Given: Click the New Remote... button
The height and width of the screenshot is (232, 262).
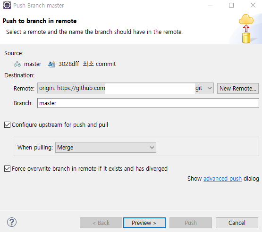Looking at the screenshot, I should point(238,89).
